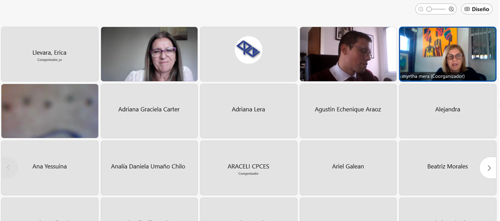Image resolution: width=500 pixels, height=221 pixels.
Task: Select the Beatriz Morales tile
Action: click(x=448, y=168)
